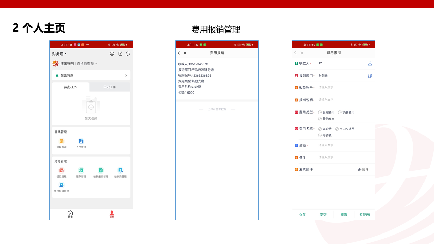Go to the 我的 bottom tab
The height and width of the screenshot is (244, 434).
[112, 214]
